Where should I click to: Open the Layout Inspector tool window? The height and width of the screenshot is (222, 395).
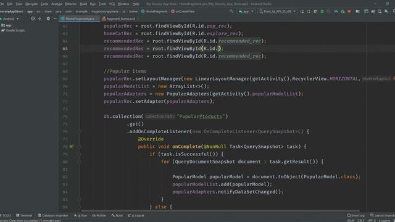[x=383, y=215]
